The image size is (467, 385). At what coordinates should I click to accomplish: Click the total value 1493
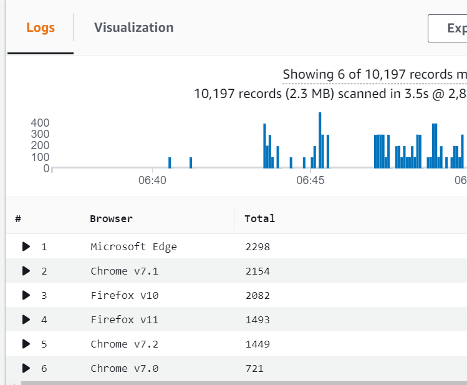coord(258,319)
